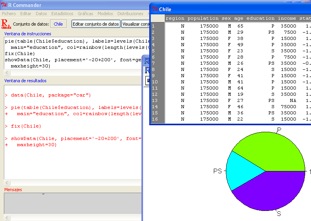Click the red Rcmdr logo
Image resolution: width=311 pixels, height=221 pixels.
[6, 24]
